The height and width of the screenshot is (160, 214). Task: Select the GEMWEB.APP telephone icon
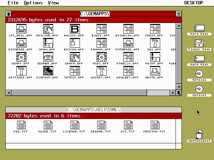(48, 57)
